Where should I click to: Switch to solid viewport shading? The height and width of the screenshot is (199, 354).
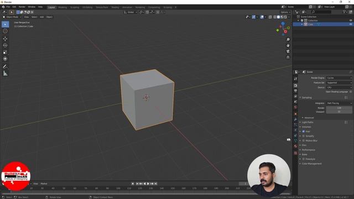tap(278, 17)
